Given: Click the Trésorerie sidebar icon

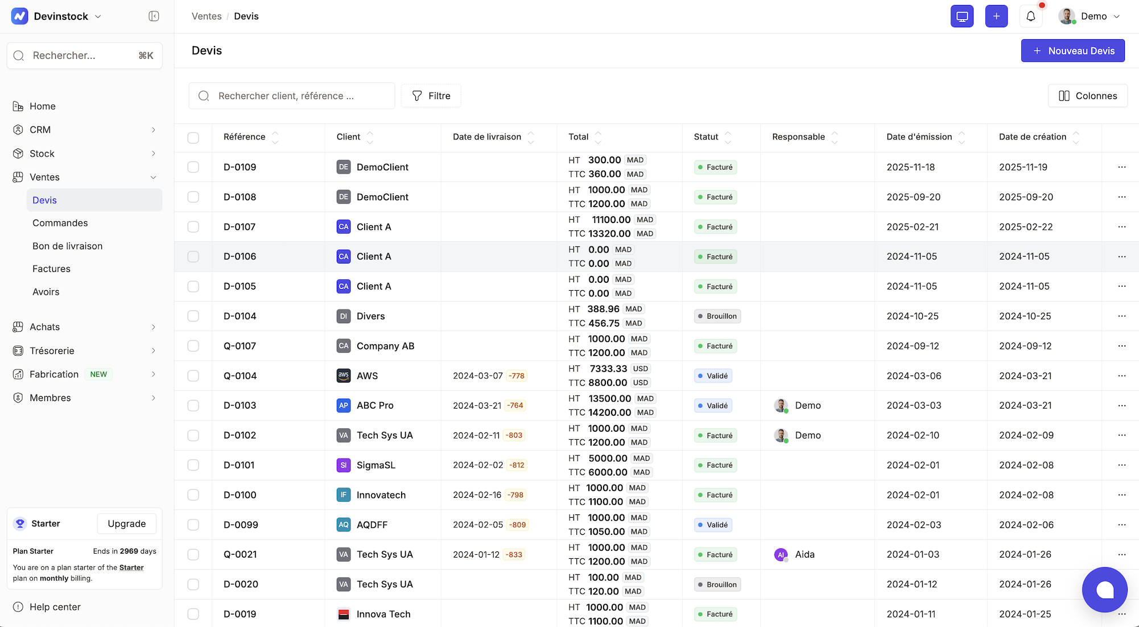Looking at the screenshot, I should [x=18, y=351].
